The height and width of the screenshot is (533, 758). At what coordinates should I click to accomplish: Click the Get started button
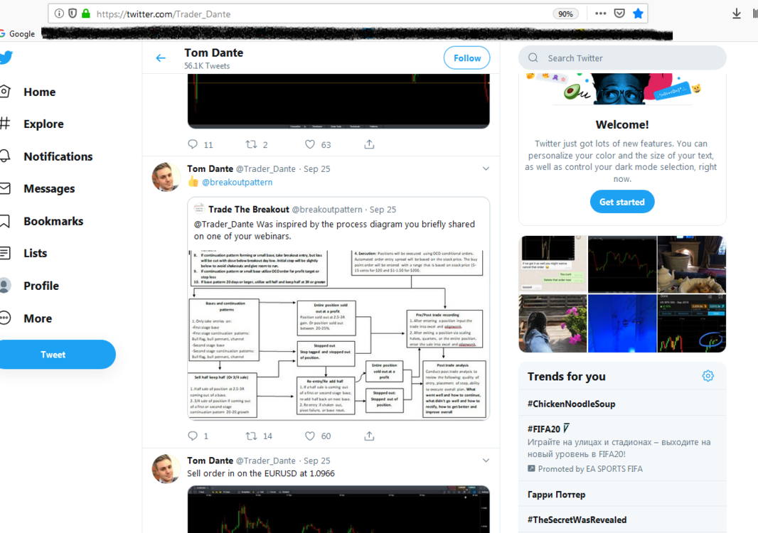pyautogui.click(x=622, y=202)
